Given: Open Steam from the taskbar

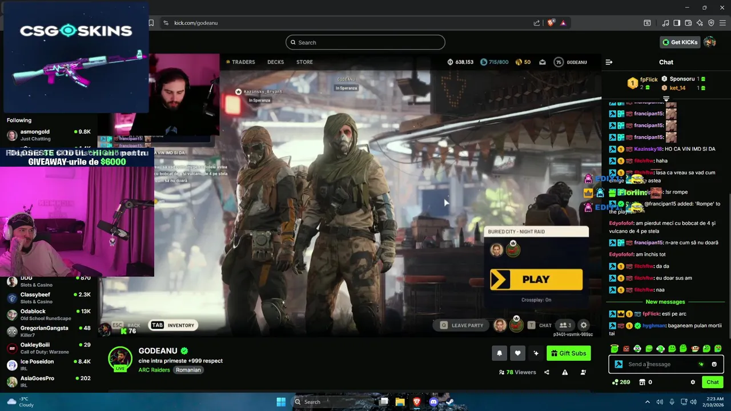Looking at the screenshot, I should coord(450,402).
